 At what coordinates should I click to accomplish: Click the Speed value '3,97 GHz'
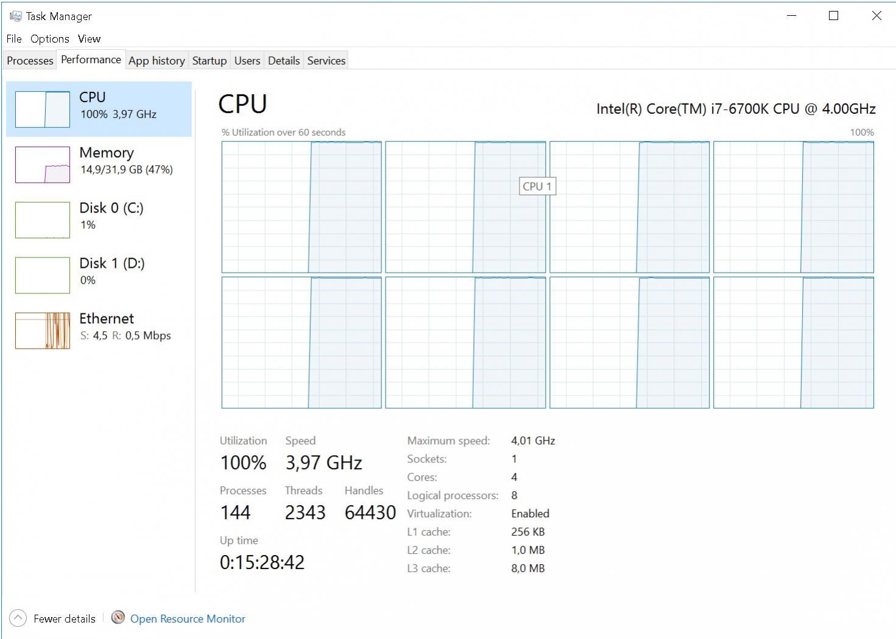[x=324, y=463]
